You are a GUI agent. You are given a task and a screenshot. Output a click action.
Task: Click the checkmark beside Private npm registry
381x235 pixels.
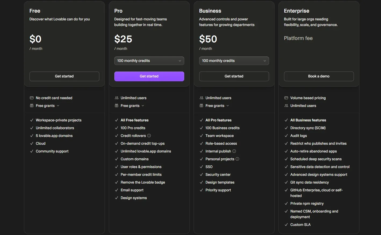(x=286, y=203)
